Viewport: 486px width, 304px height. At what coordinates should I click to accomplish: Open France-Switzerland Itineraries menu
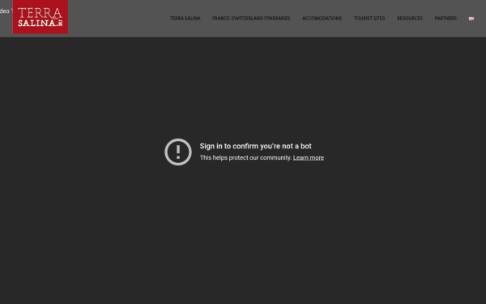tap(251, 19)
